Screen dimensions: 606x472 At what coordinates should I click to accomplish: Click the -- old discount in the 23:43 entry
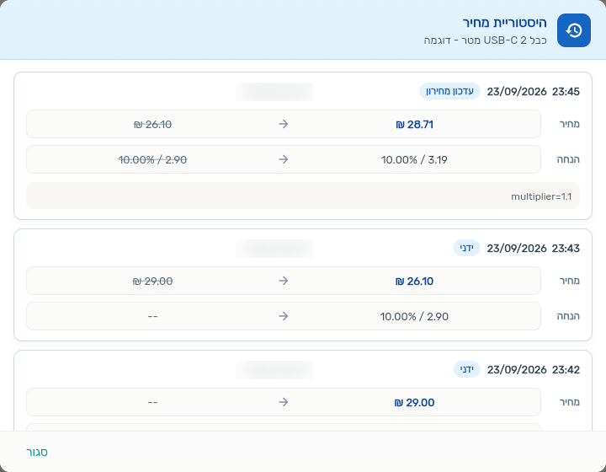[152, 316]
